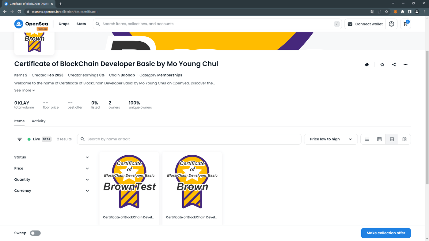Select the large grid view toggle
429x241 pixels.
point(392,139)
